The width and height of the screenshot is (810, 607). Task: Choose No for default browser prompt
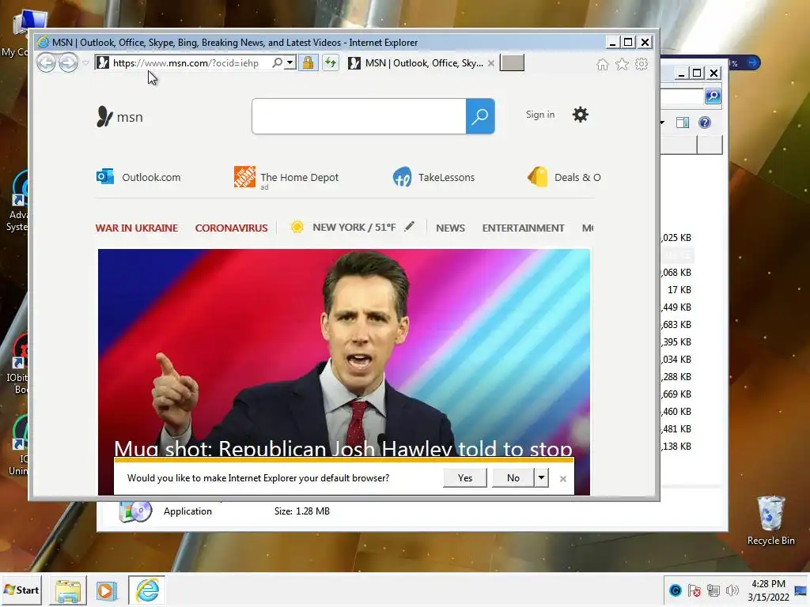pyautogui.click(x=513, y=478)
